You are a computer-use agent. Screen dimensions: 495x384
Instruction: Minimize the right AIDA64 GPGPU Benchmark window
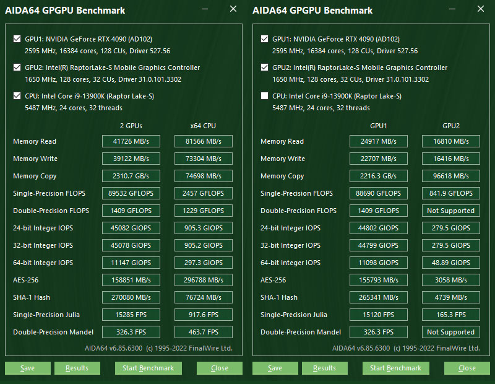(x=452, y=9)
